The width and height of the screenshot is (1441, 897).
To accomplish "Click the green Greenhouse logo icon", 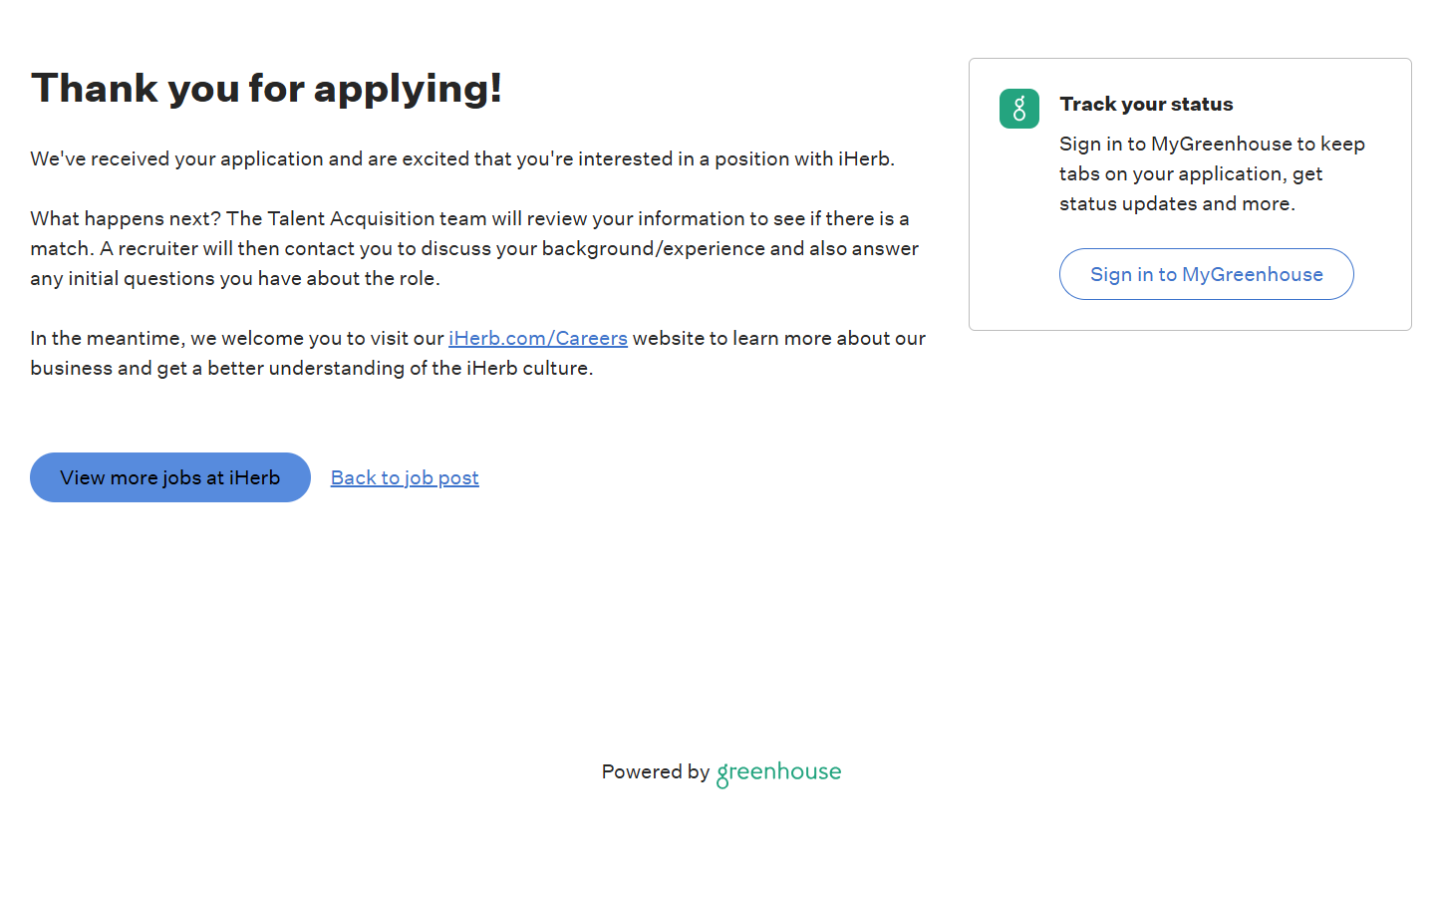I will coord(1018,109).
